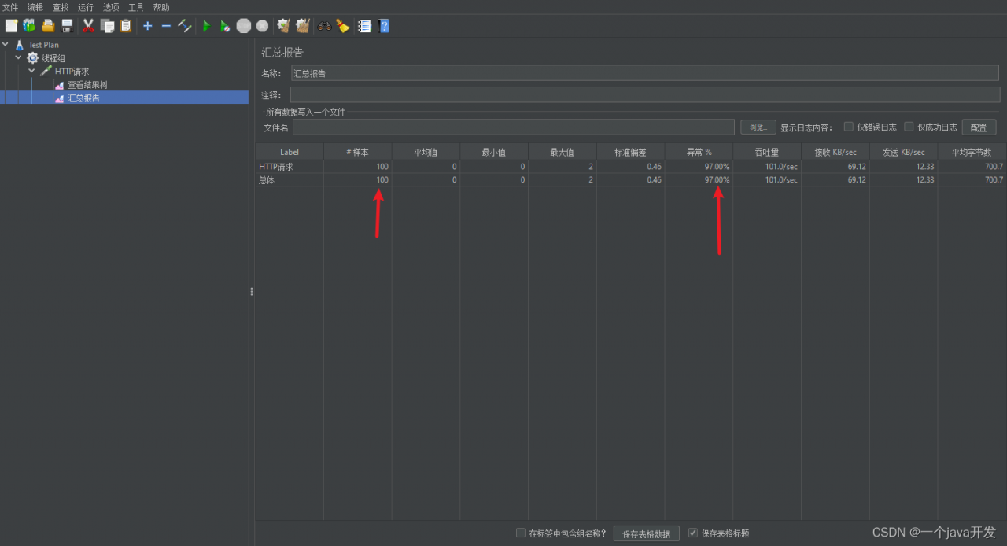Click Start no pauses icon
The height and width of the screenshot is (546, 1007).
click(224, 26)
